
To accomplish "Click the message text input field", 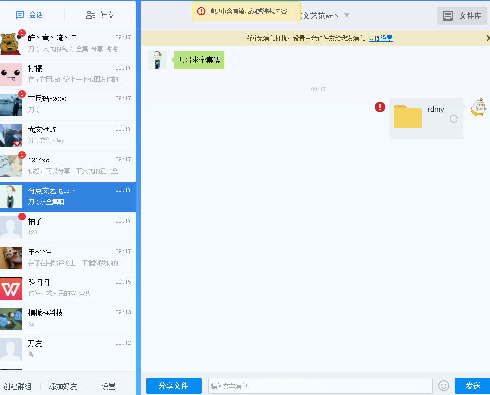I will [320, 386].
